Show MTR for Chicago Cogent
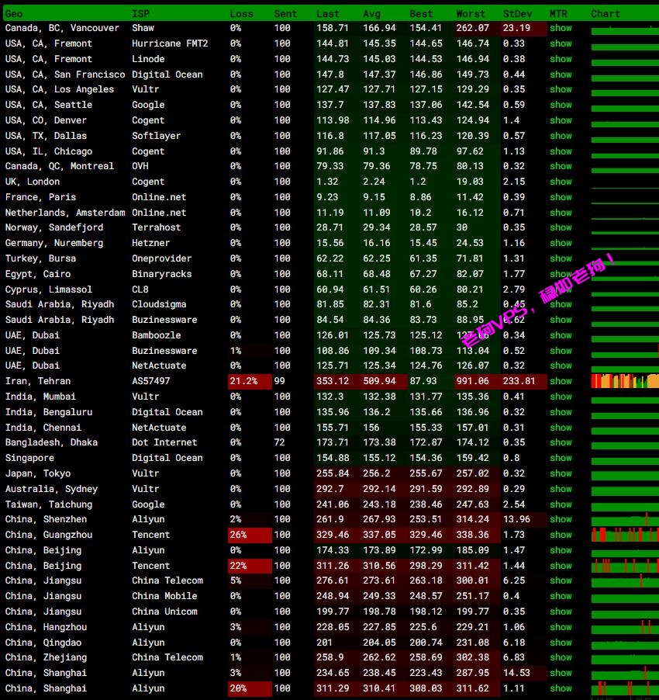The height and width of the screenshot is (700, 659). [561, 151]
